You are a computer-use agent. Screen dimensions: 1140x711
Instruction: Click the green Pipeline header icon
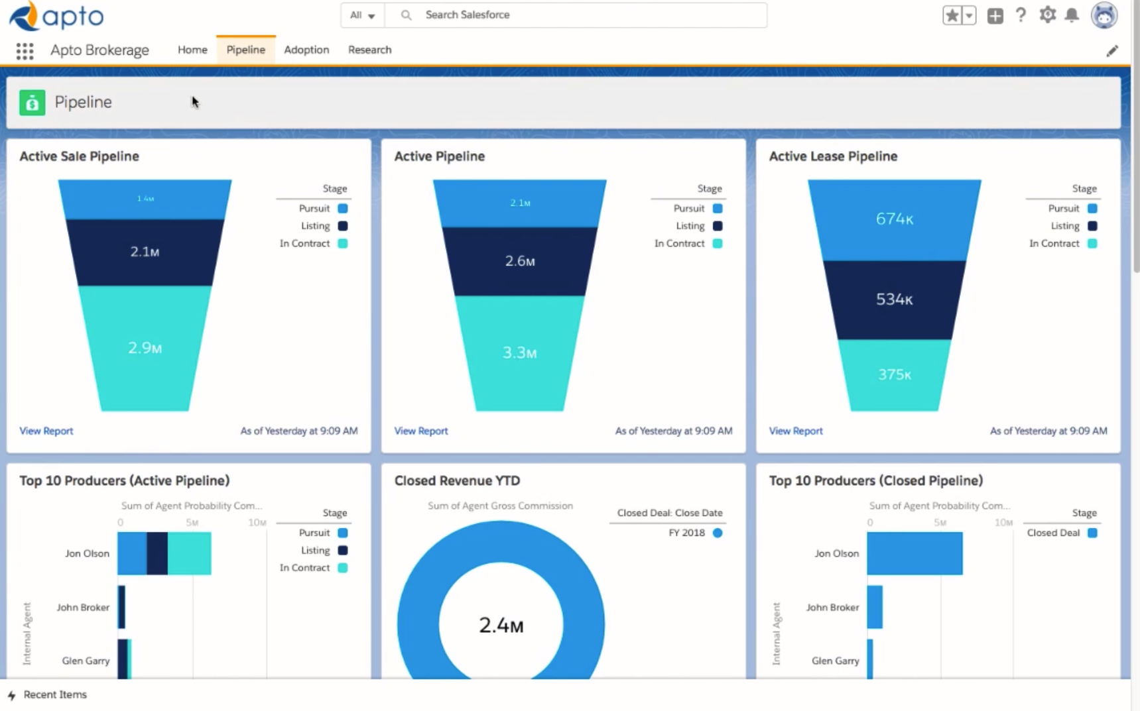pos(32,103)
